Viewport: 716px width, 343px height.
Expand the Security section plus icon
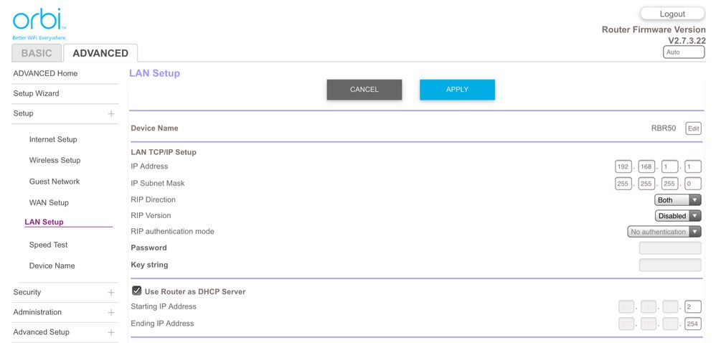(x=111, y=293)
